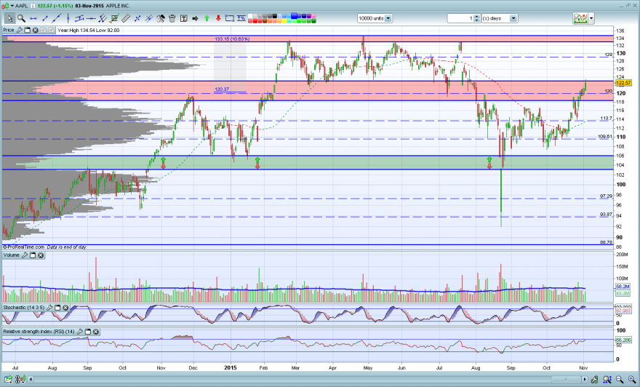The height and width of the screenshot is (387, 640).
Task: Select the arrow cursor tool
Action: [x=10, y=18]
